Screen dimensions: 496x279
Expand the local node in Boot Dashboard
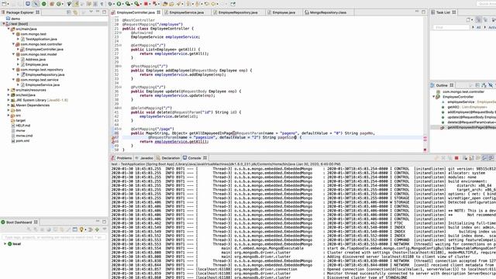pyautogui.click(x=5, y=244)
